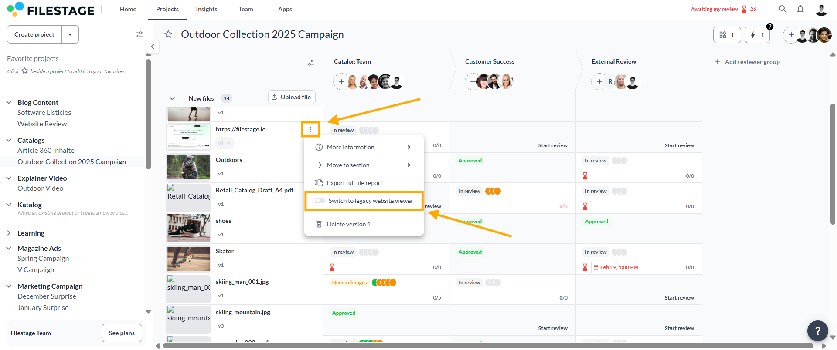
Task: Expand the Learning folder
Action: (9, 233)
